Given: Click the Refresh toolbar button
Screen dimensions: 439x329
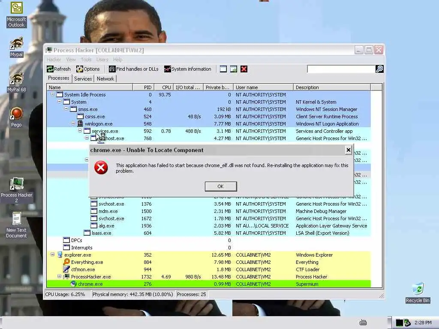Looking at the screenshot, I should point(59,69).
